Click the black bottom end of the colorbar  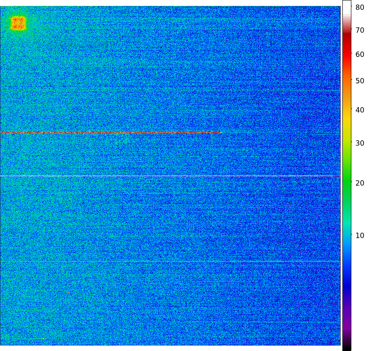tap(346, 347)
